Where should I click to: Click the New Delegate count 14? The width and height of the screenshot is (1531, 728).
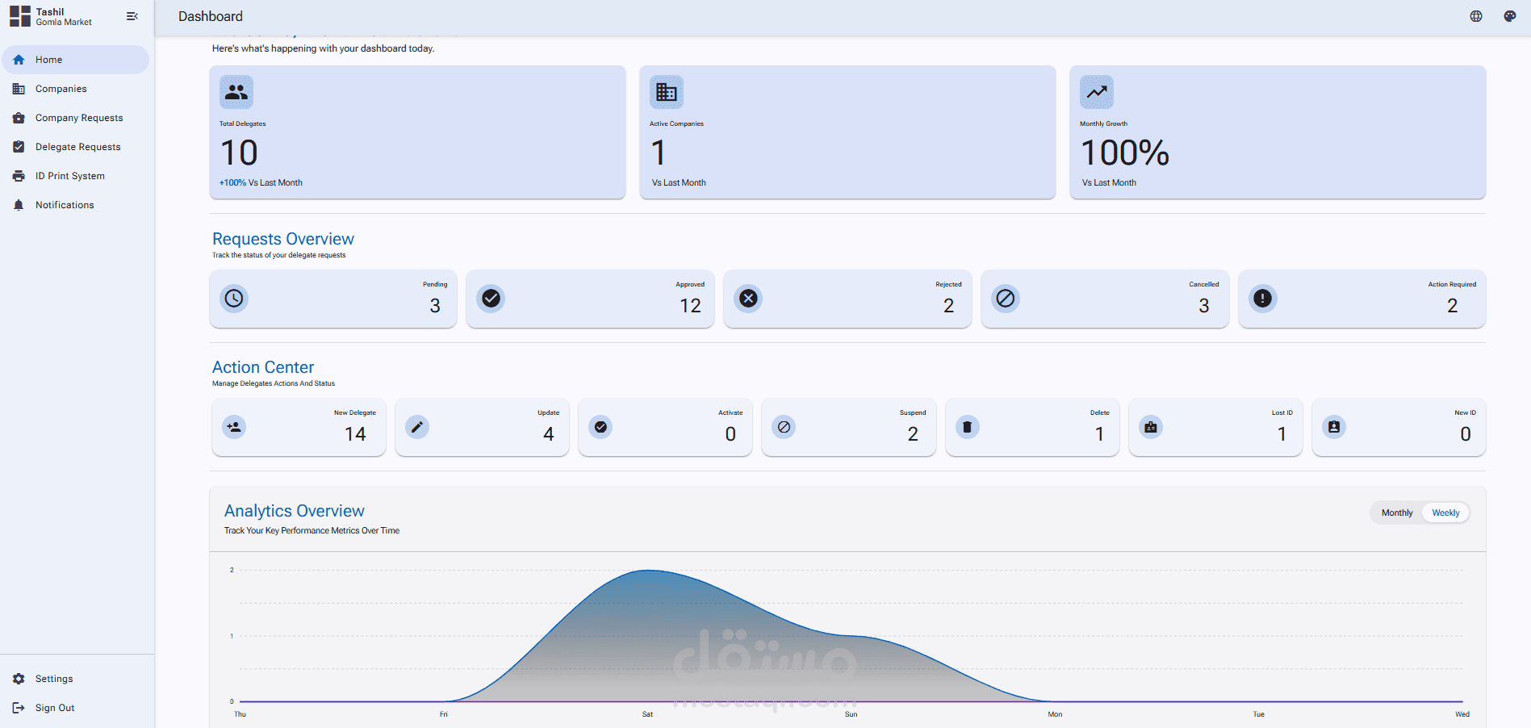click(x=355, y=434)
